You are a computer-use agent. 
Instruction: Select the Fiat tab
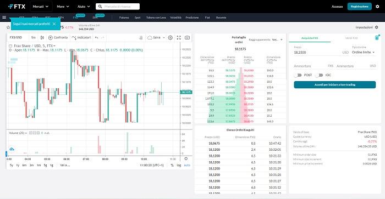[207, 18]
